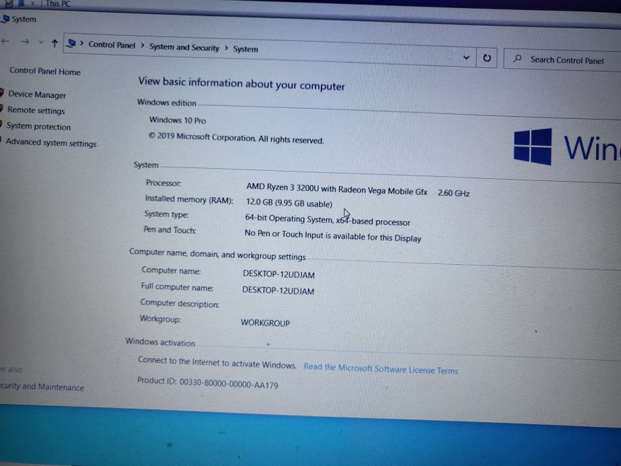Click the 2.60 GHz processor speed
This screenshot has width=621, height=466.
pyautogui.click(x=453, y=192)
